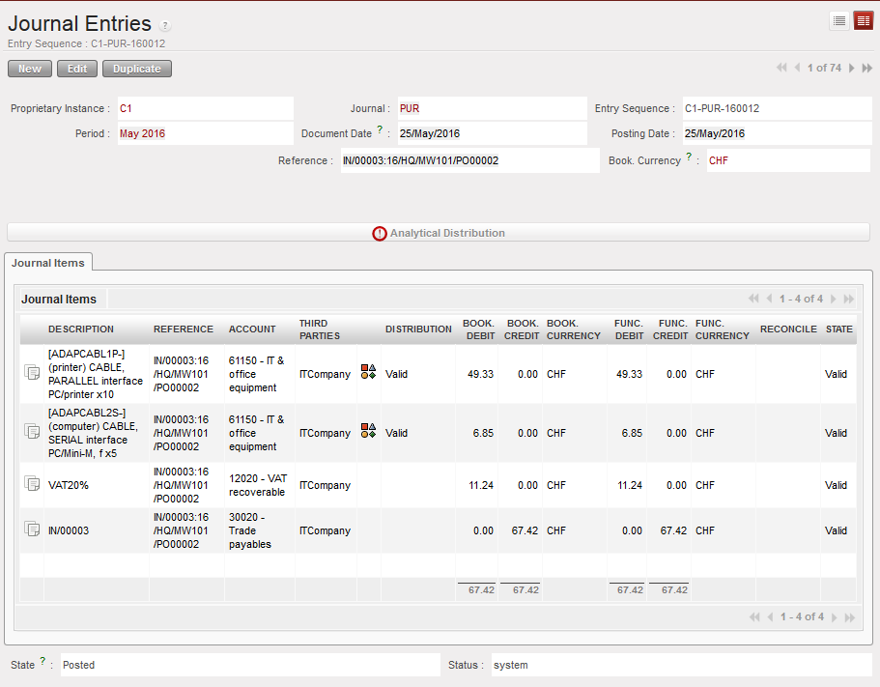Sort by the Account column header

(252, 329)
